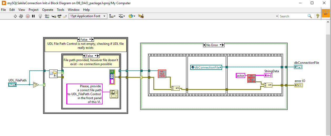Click the Run Continuously button
The height and width of the screenshot is (136, 331).
pos(21,16)
